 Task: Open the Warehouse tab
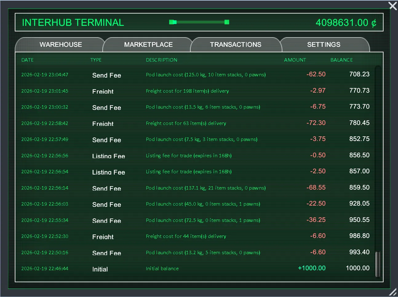pos(61,45)
